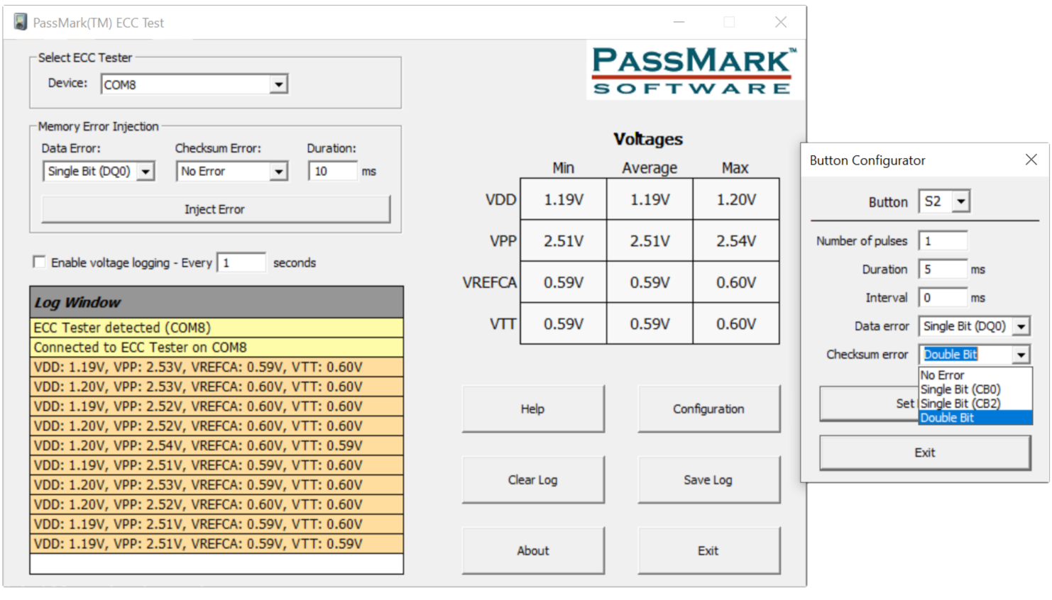Click the VDD Min cell 1.19V

click(564, 199)
